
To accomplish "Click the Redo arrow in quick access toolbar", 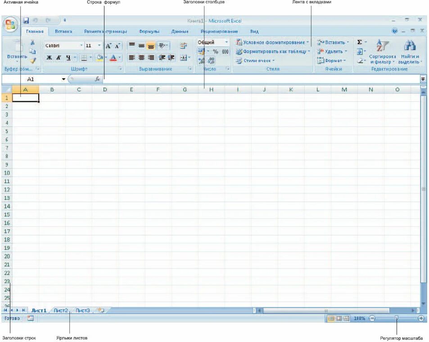I will pyautogui.click(x=48, y=21).
